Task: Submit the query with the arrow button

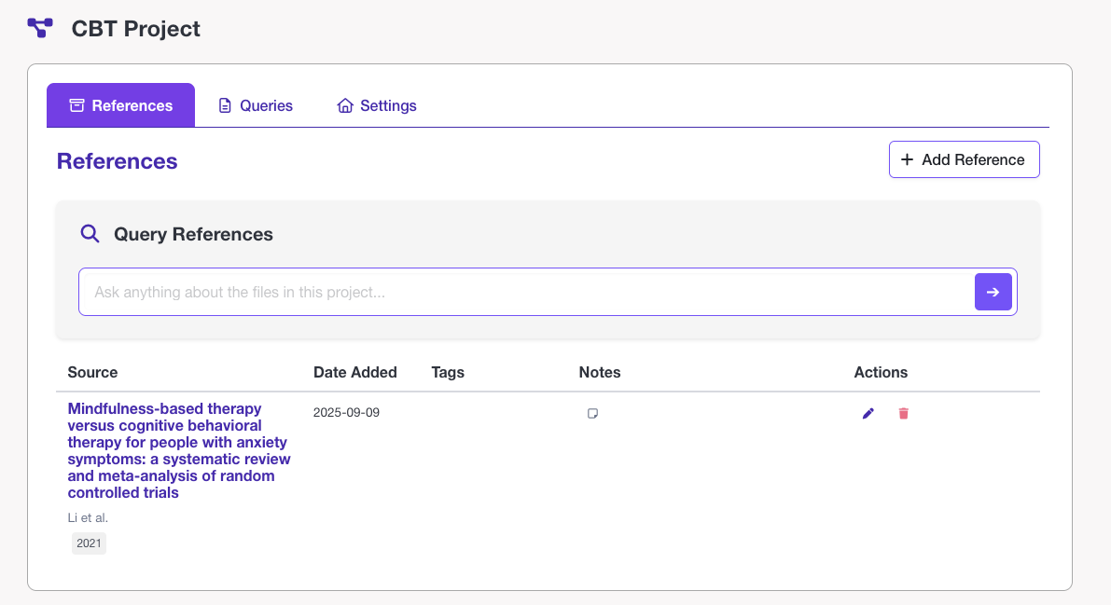Action: tap(993, 292)
